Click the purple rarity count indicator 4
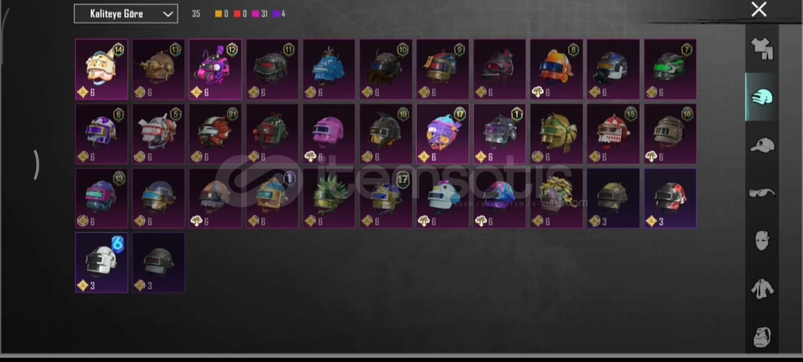The height and width of the screenshot is (362, 803). pos(278,14)
